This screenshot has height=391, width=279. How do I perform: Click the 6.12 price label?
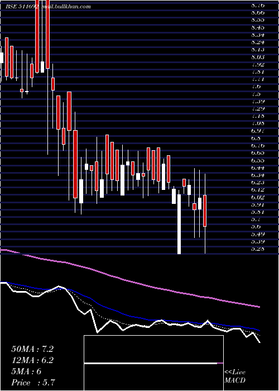click(258, 190)
